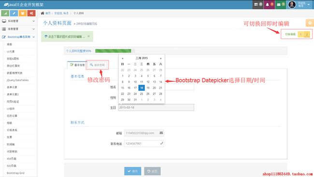
Task: Click the grey reset button
Action: (152, 171)
